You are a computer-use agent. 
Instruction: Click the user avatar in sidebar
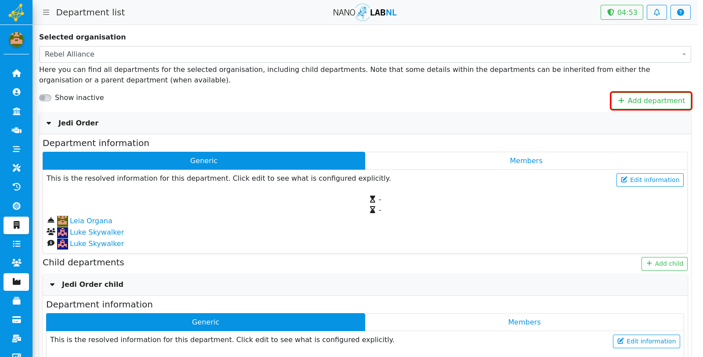pos(16,39)
